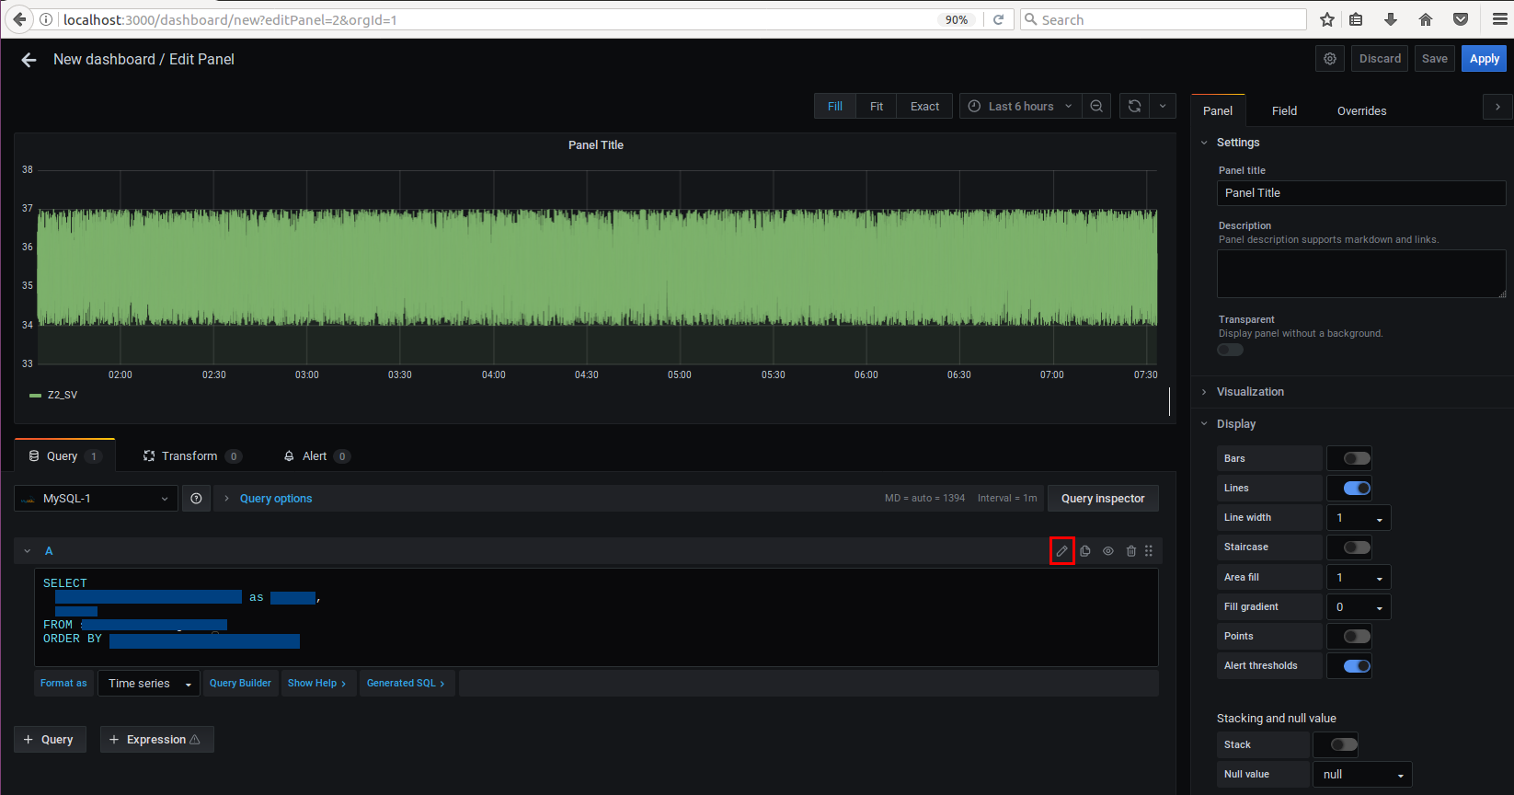Open browser hamburger menu
1514x795 pixels.
[x=1499, y=20]
